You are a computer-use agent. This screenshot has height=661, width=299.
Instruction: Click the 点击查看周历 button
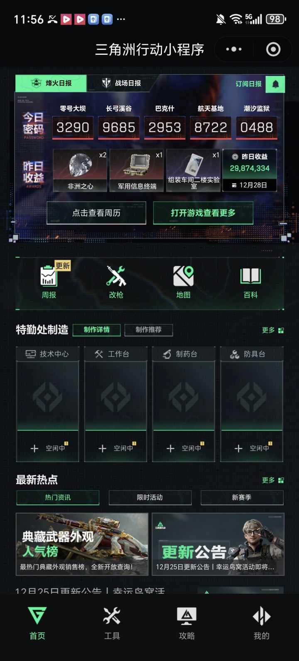(x=96, y=213)
